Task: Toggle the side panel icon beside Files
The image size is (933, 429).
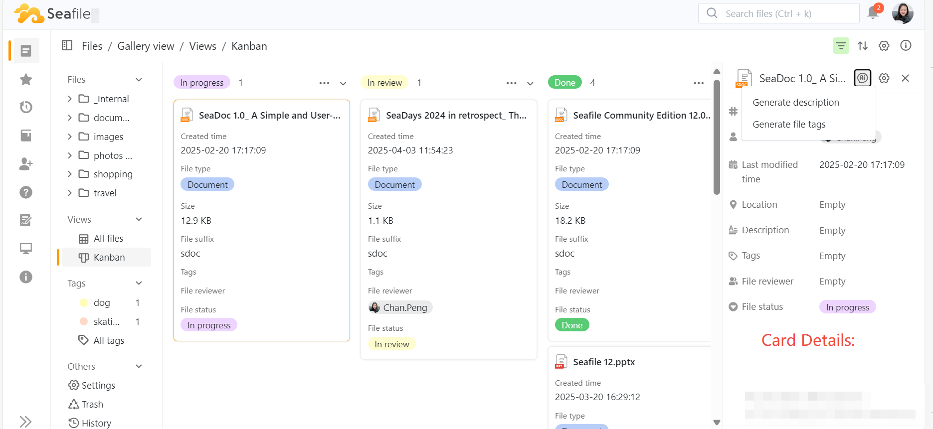Action: 67,46
